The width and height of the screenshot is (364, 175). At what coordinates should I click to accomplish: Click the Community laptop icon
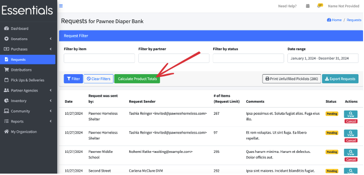click(6, 111)
